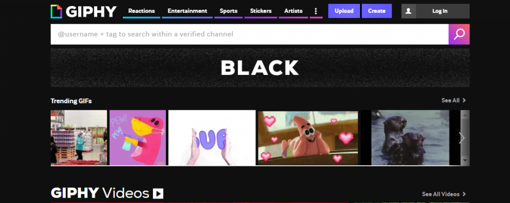Open the SUP hands GIF
Image resolution: width=510 pixels, height=203 pixels.
coord(212,138)
